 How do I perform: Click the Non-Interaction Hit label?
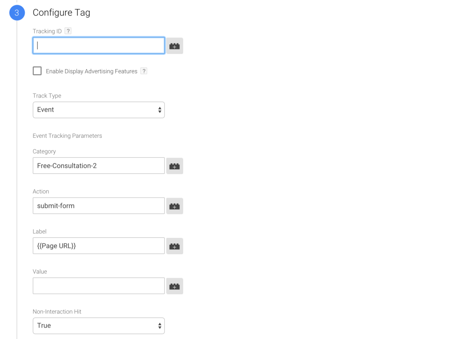(57, 312)
